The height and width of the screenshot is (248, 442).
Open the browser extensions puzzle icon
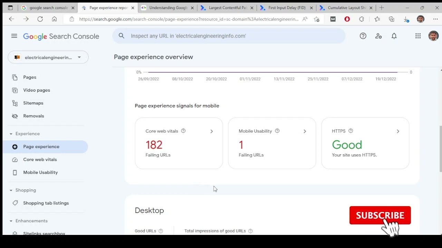coord(362,19)
